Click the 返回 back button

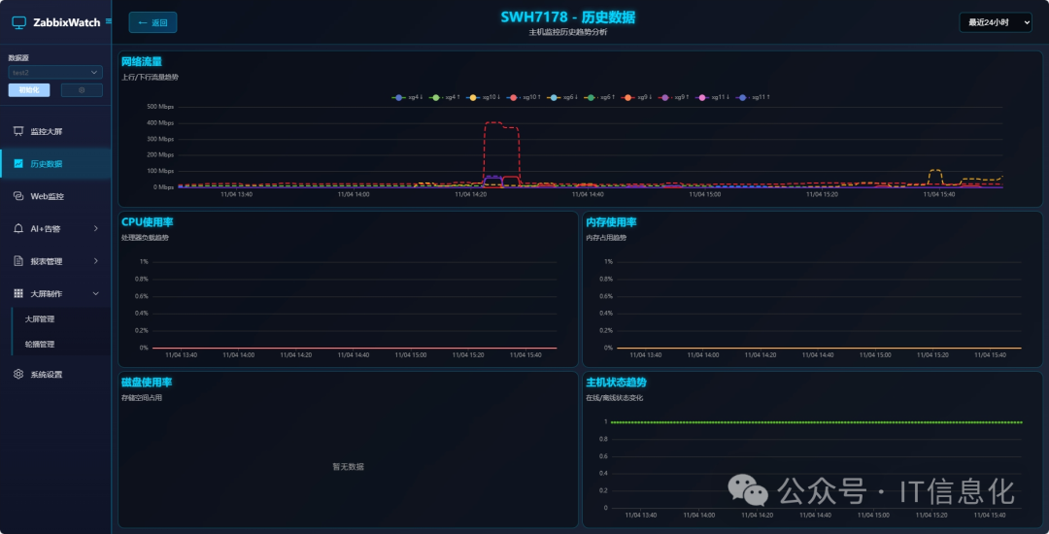(152, 22)
